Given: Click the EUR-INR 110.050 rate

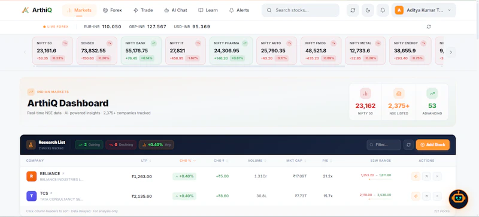Looking at the screenshot, I should pos(102,26).
